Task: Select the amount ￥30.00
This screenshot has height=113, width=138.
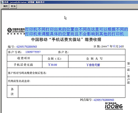Action: [x=53, y=65]
